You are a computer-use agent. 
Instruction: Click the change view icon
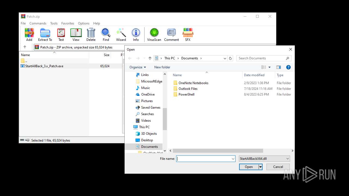point(264,67)
